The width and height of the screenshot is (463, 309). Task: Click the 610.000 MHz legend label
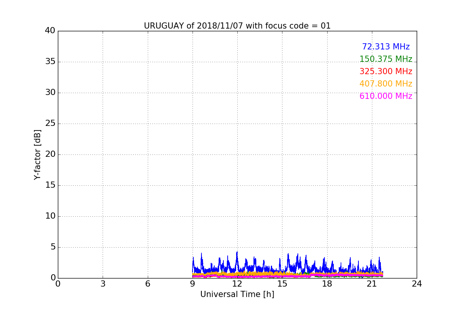386,96
